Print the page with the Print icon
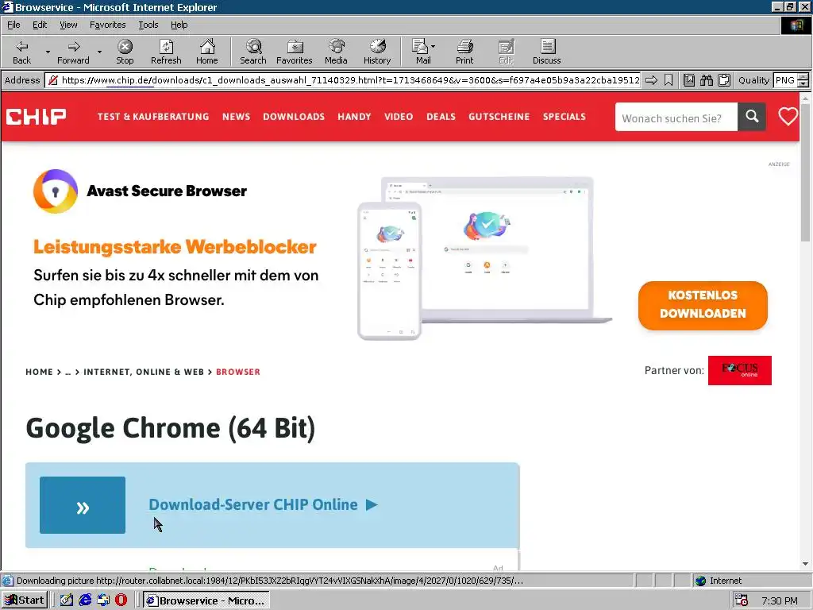Viewport: 813px width, 610px height. (464, 52)
